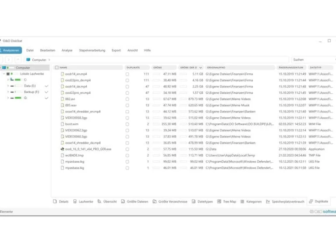
Task: Check the box for ood22pro_de.mp4
Action: point(127,80)
